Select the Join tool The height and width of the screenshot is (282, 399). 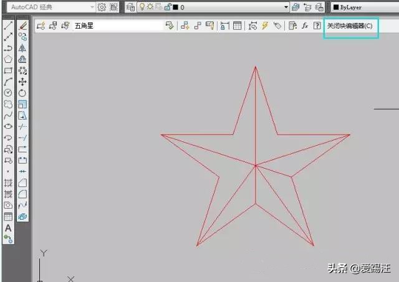pos(22,171)
